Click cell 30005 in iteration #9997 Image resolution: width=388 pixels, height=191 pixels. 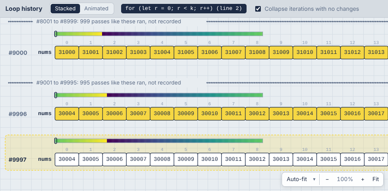pos(90,160)
